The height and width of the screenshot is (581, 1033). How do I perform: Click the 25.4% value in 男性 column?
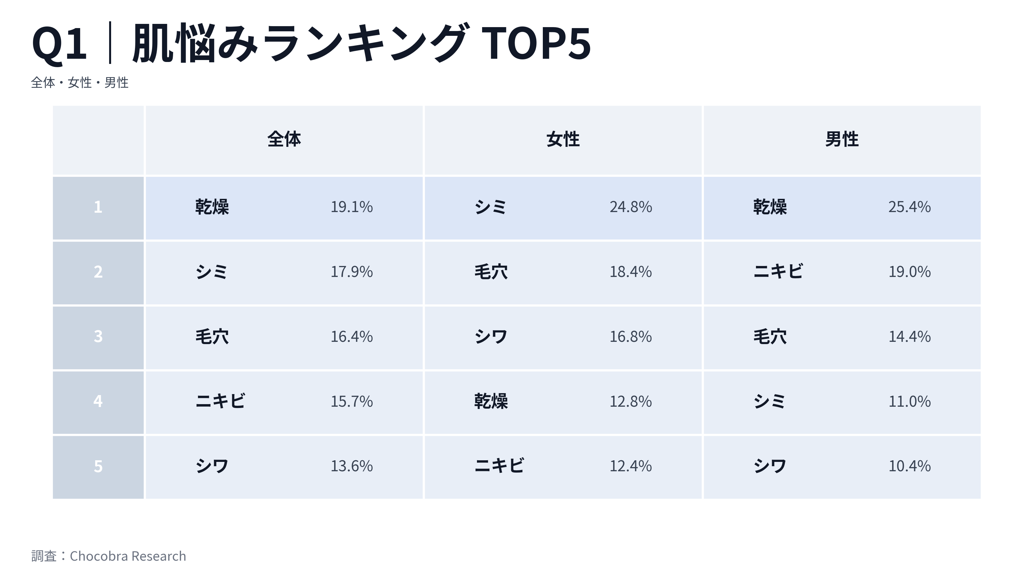point(909,207)
